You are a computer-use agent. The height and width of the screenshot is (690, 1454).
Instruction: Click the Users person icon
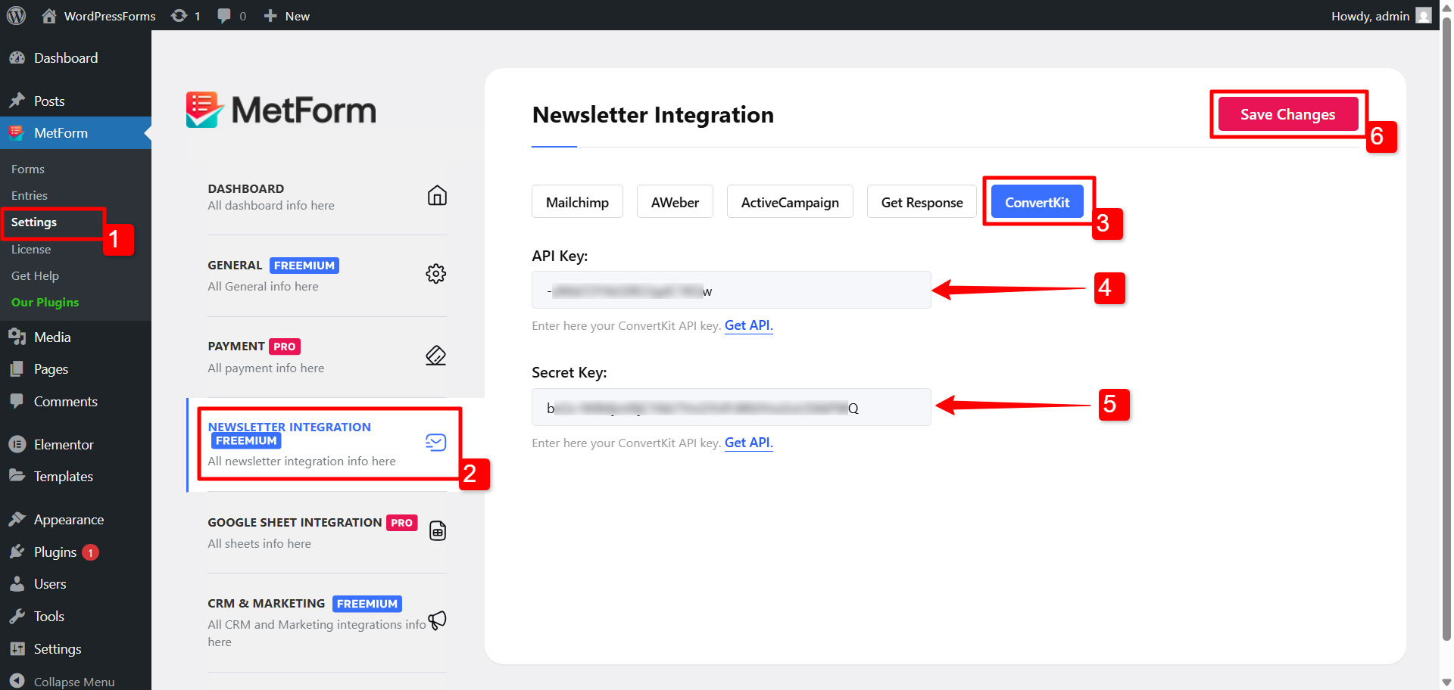(x=17, y=584)
